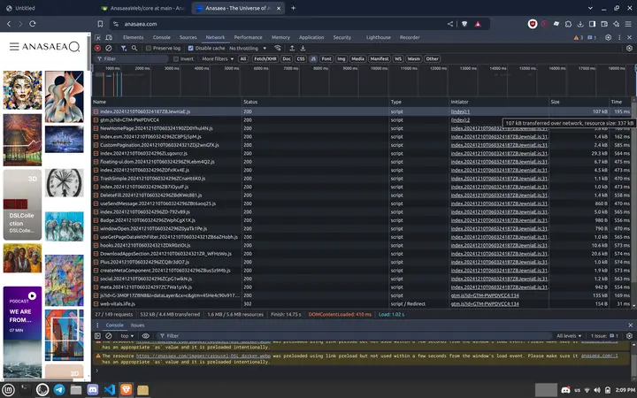
Task: Open the All levels console dropdown
Action: click(569, 336)
